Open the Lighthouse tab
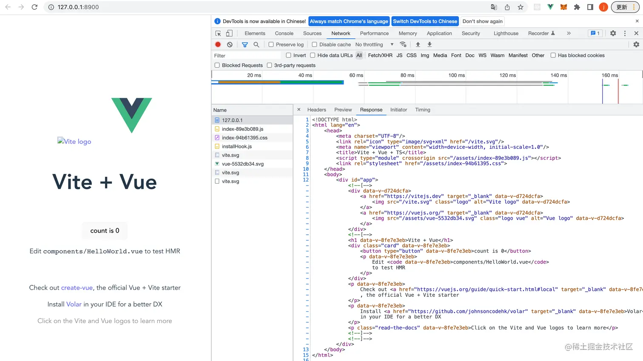 coord(506,33)
